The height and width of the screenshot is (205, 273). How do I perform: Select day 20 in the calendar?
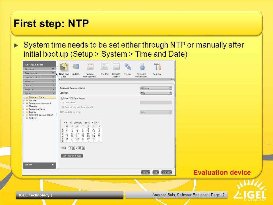(72, 136)
